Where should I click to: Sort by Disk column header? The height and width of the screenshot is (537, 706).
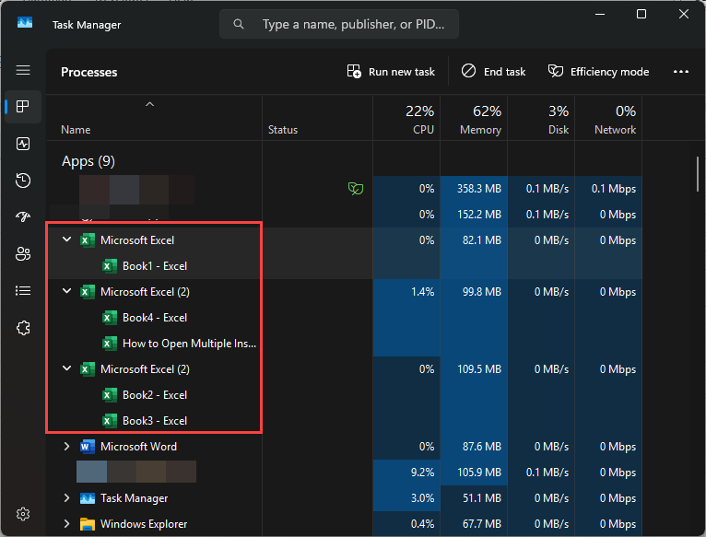click(541, 120)
